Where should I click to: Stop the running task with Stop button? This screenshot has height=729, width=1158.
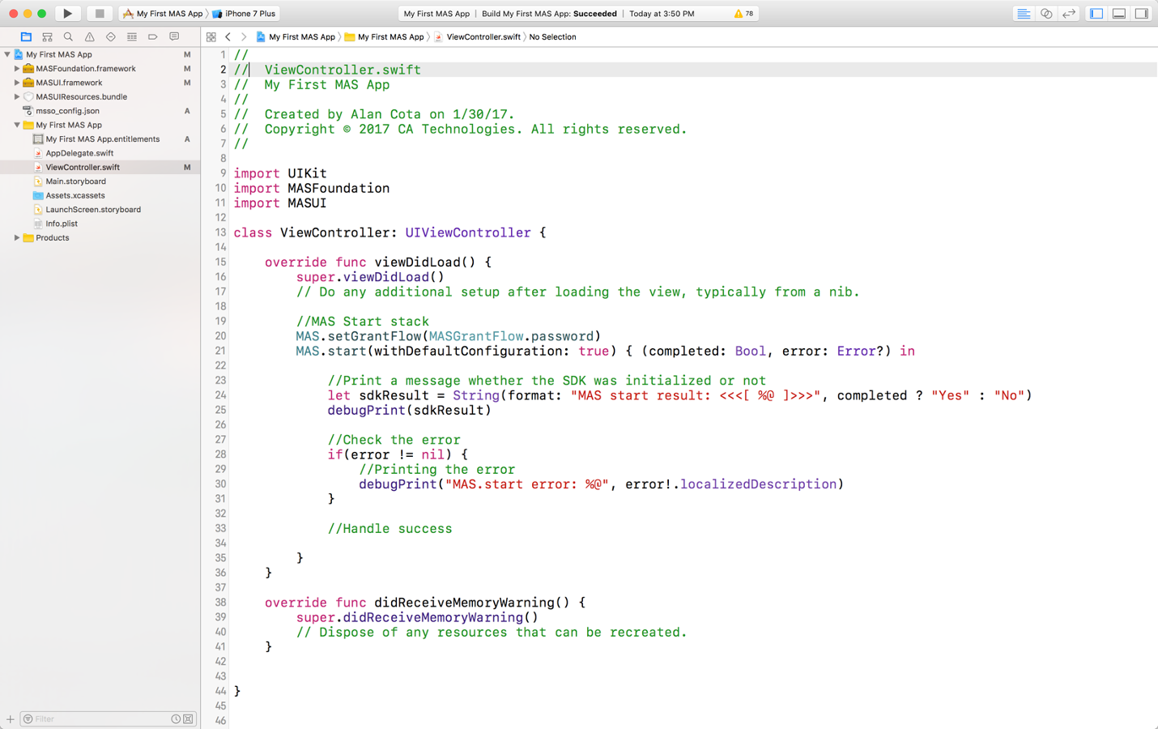99,14
